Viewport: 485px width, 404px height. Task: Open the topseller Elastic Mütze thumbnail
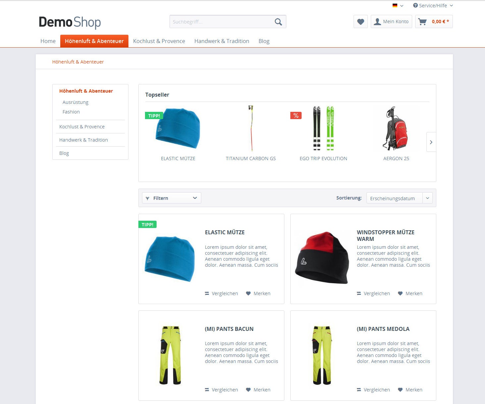[x=178, y=128]
